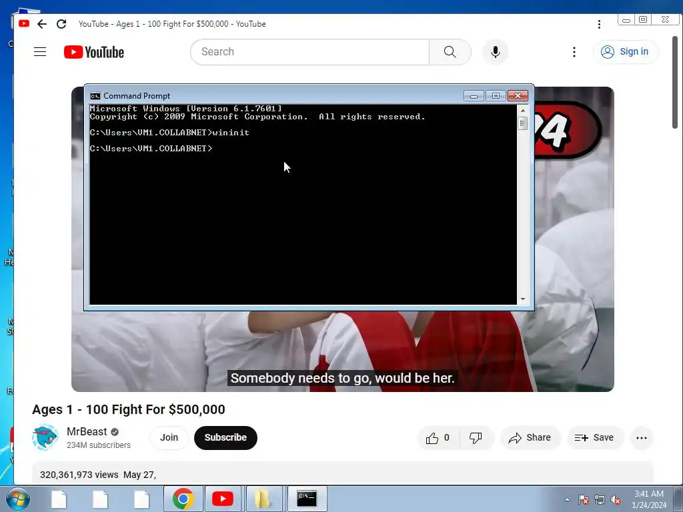The height and width of the screenshot is (512, 683).
Task: Switch to Command Prompt taskbar button
Action: 307,499
